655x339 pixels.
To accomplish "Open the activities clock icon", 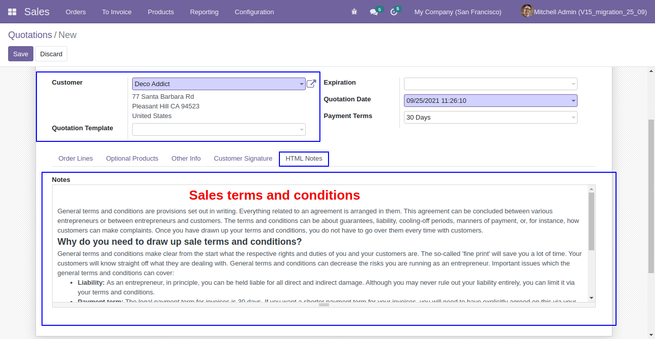I will click(394, 12).
